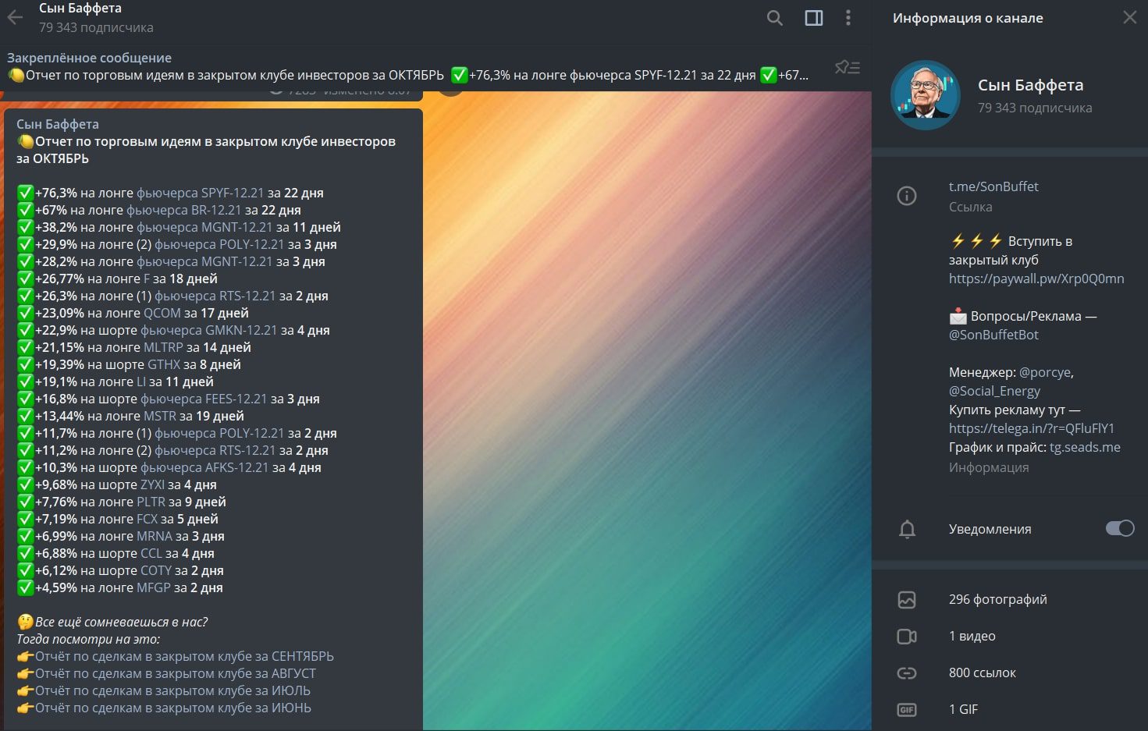Viewport: 1148px width, 731px height.
Task: Click the notifications bell icon
Action: tap(907, 530)
